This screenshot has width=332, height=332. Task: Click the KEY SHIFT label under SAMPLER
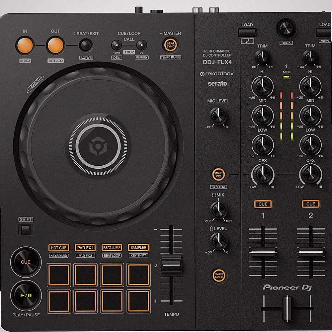(x=138, y=256)
